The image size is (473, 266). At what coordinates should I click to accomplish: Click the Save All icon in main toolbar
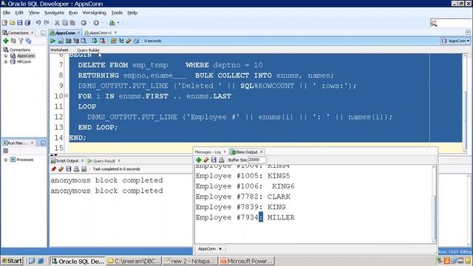point(28,23)
